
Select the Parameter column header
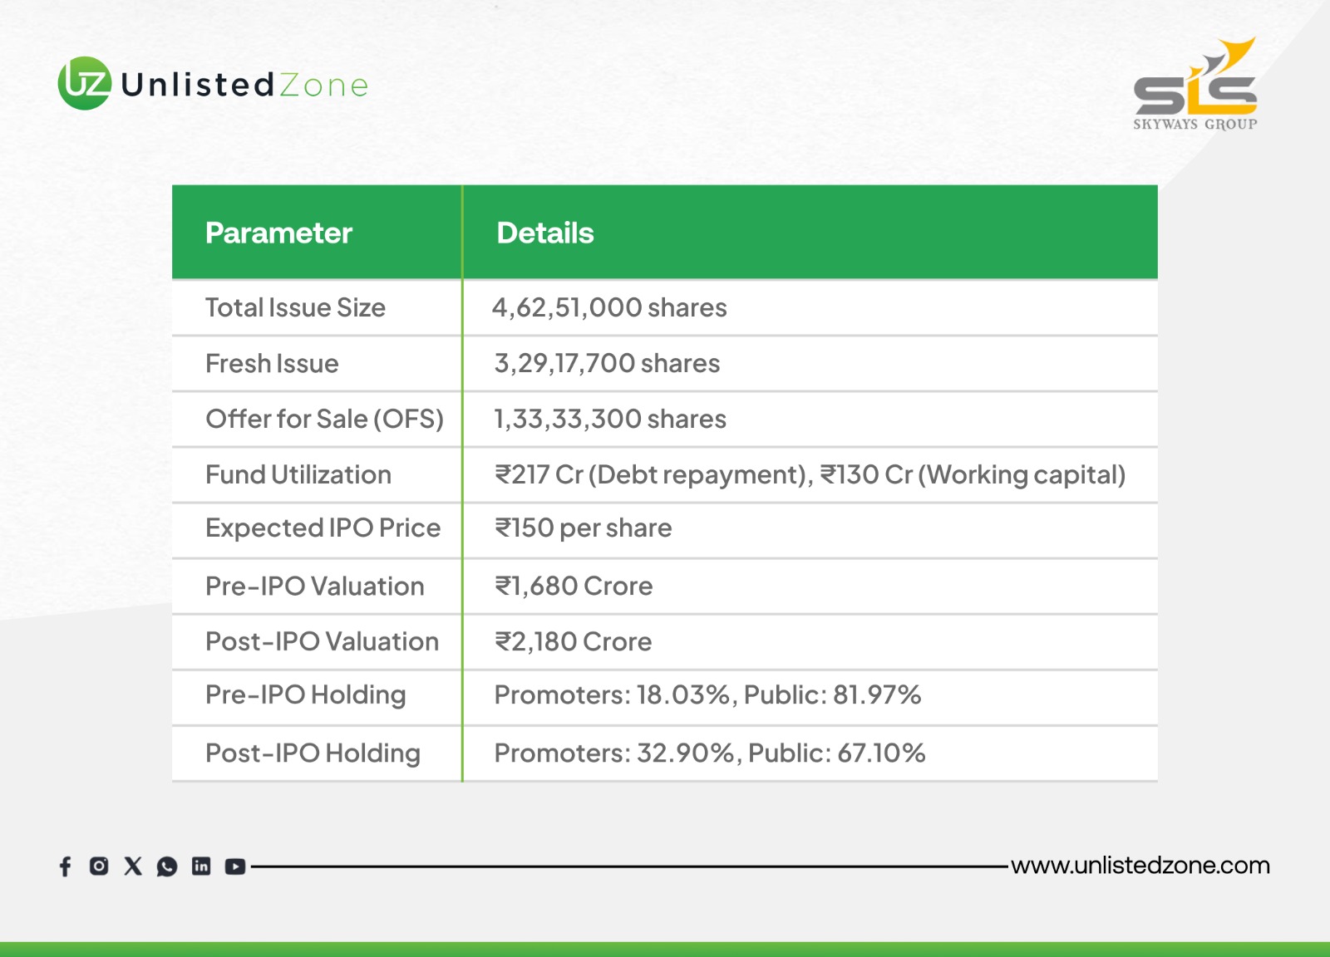278,233
